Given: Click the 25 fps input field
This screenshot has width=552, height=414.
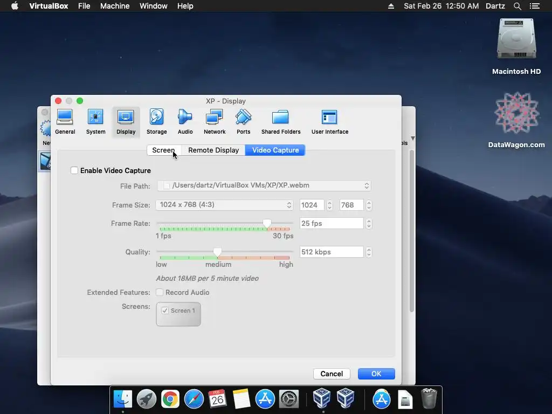Looking at the screenshot, I should pyautogui.click(x=332, y=224).
